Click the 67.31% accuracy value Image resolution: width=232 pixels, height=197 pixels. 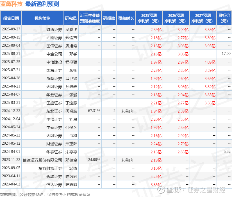point(94,111)
